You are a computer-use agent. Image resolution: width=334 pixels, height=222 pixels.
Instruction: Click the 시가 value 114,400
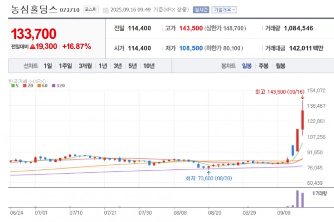139,48
